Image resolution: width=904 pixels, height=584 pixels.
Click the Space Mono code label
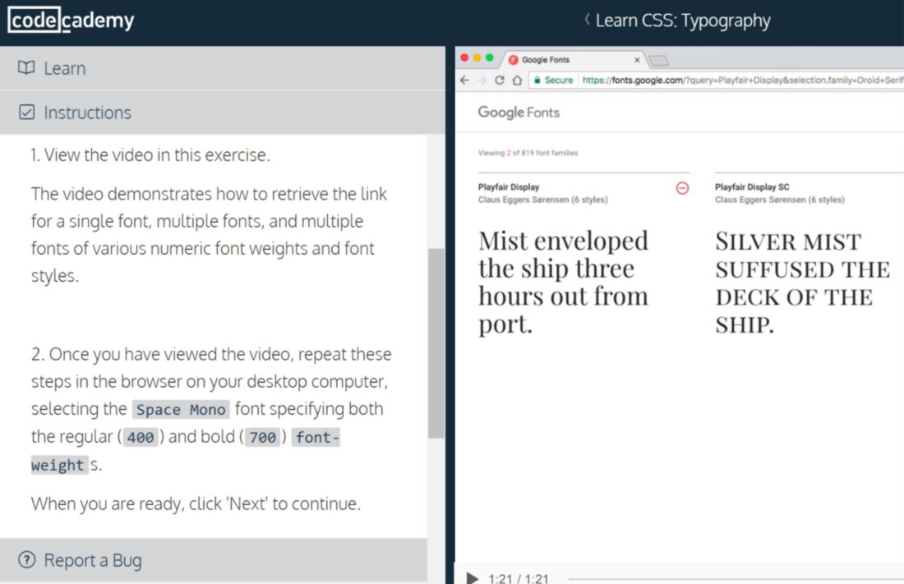click(x=181, y=409)
